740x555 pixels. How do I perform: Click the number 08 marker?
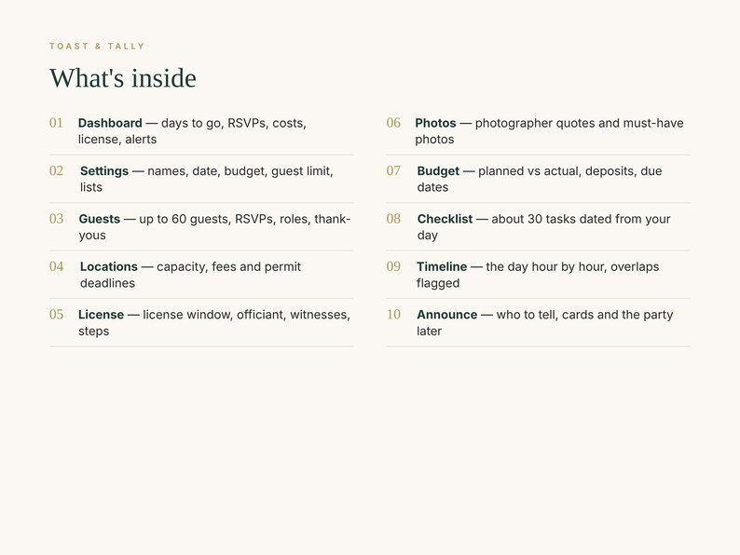(393, 219)
